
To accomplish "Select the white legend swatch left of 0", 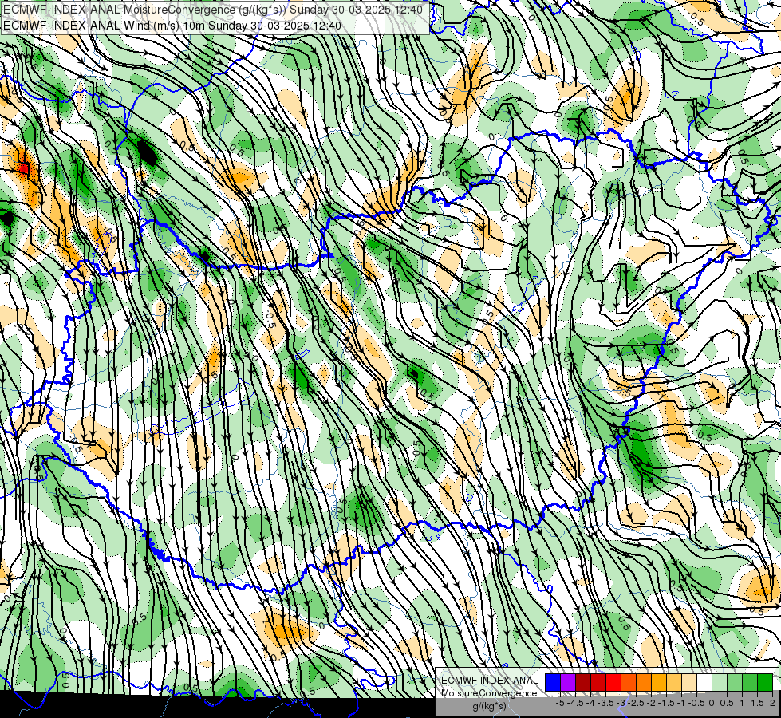I will point(704,682).
